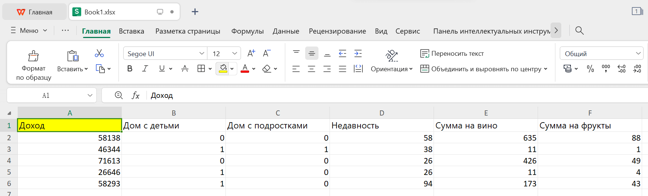Open the Меню button
Image resolution: width=648 pixels, height=196 pixels.
coord(29,31)
